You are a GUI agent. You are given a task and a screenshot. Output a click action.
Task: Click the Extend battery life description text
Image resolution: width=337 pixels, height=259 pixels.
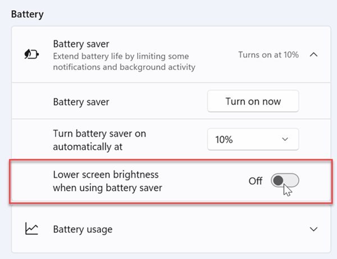pyautogui.click(x=124, y=62)
